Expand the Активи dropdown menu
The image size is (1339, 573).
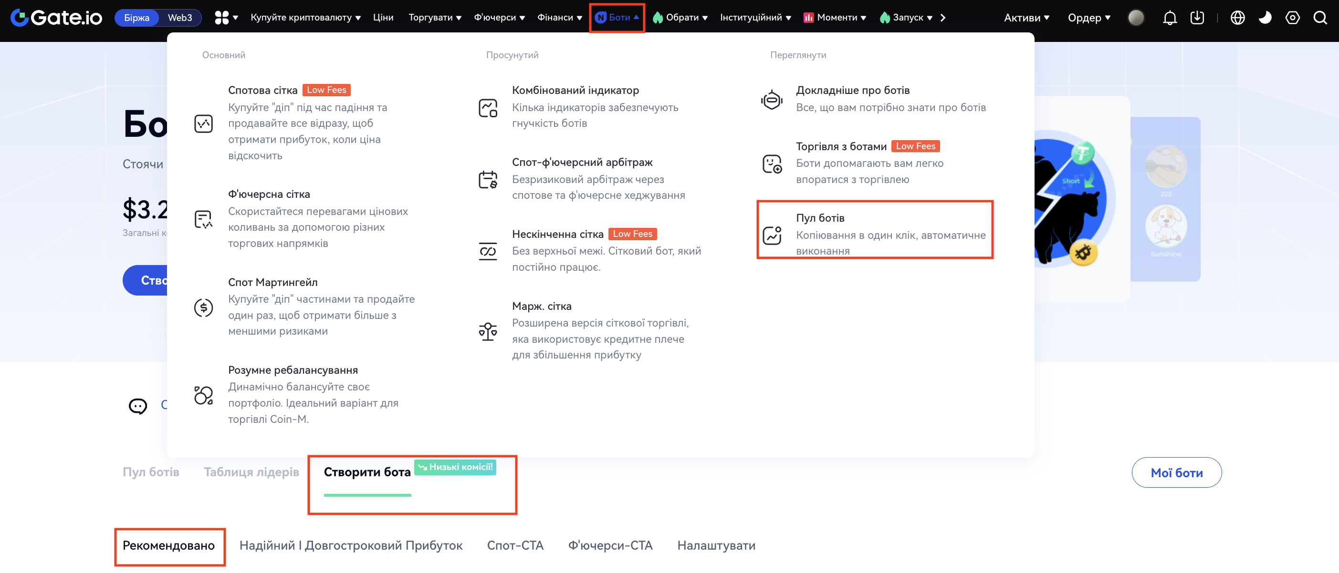[1026, 18]
